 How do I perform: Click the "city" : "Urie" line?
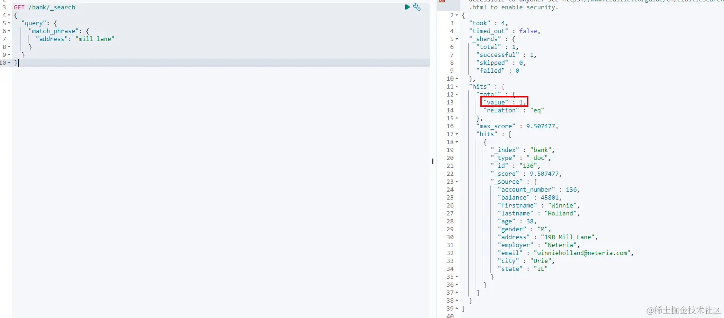coord(527,261)
